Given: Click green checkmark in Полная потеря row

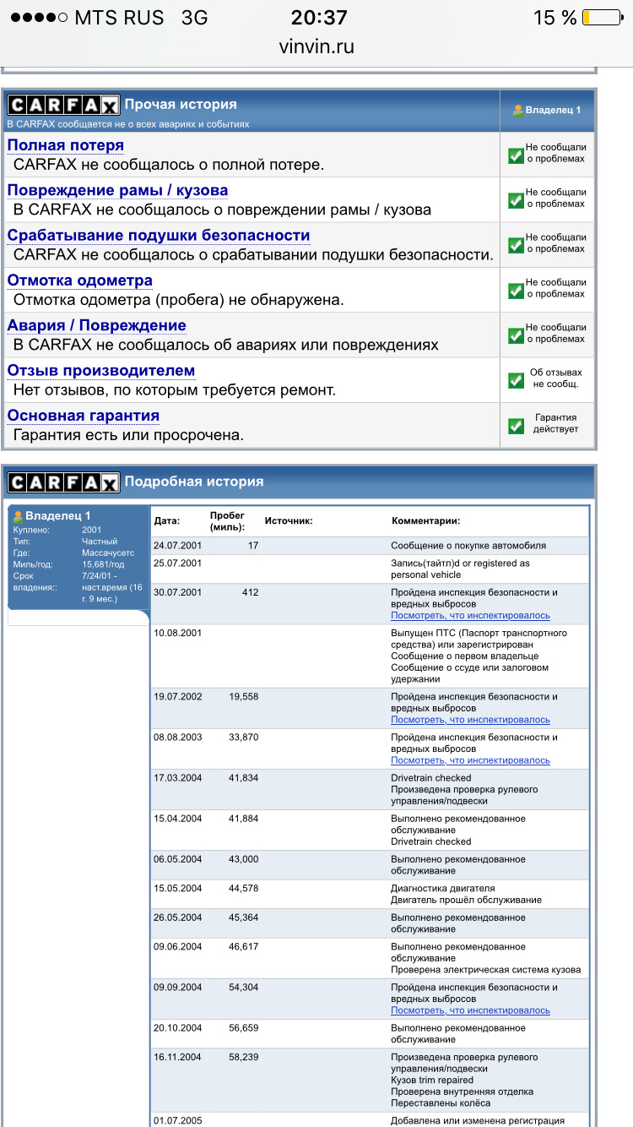Looking at the screenshot, I should click(516, 155).
